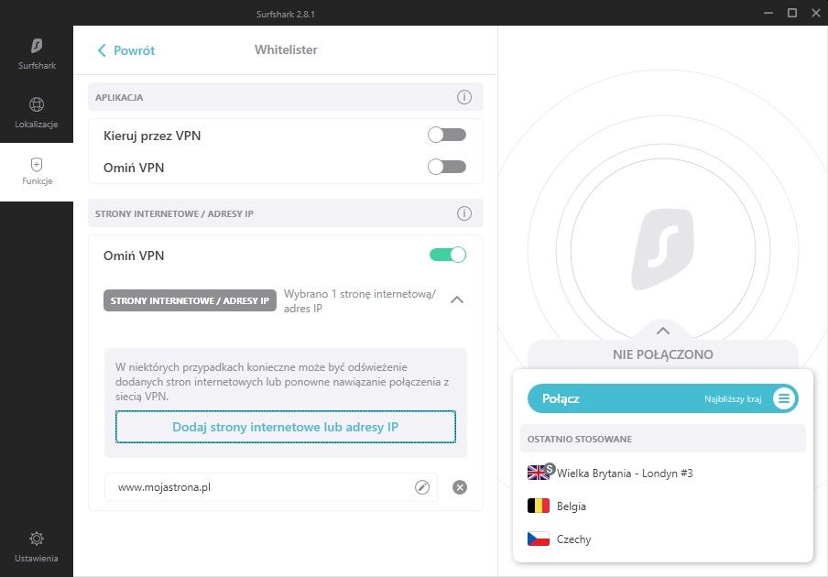Viewport: 828px width, 577px height.
Task: Select the Funkcje sidebar item
Action: tap(37, 171)
